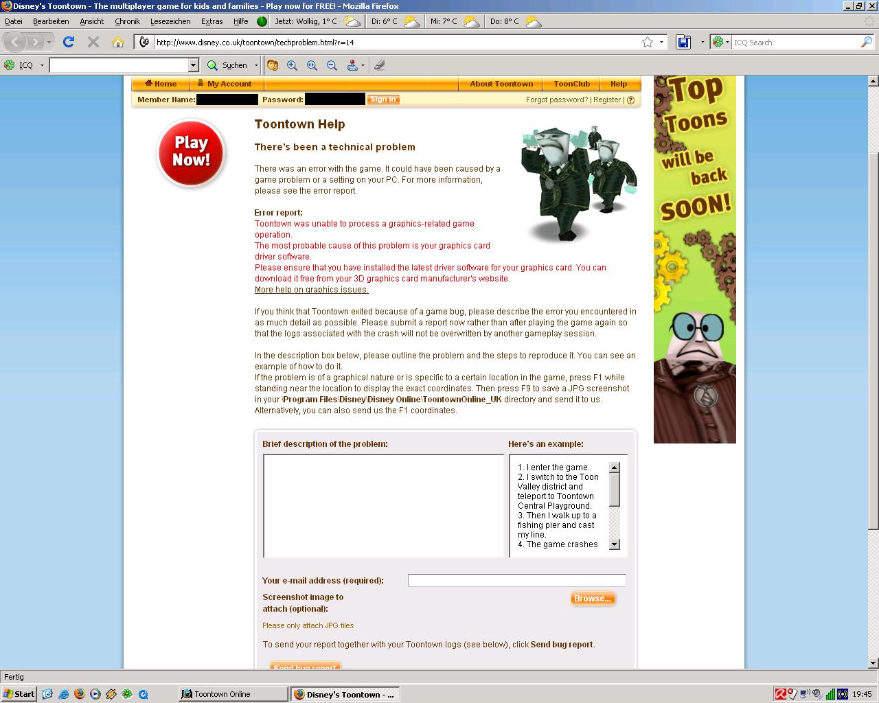879x703 pixels.
Task: Click the zoom out magnifier icon
Action: coord(332,65)
